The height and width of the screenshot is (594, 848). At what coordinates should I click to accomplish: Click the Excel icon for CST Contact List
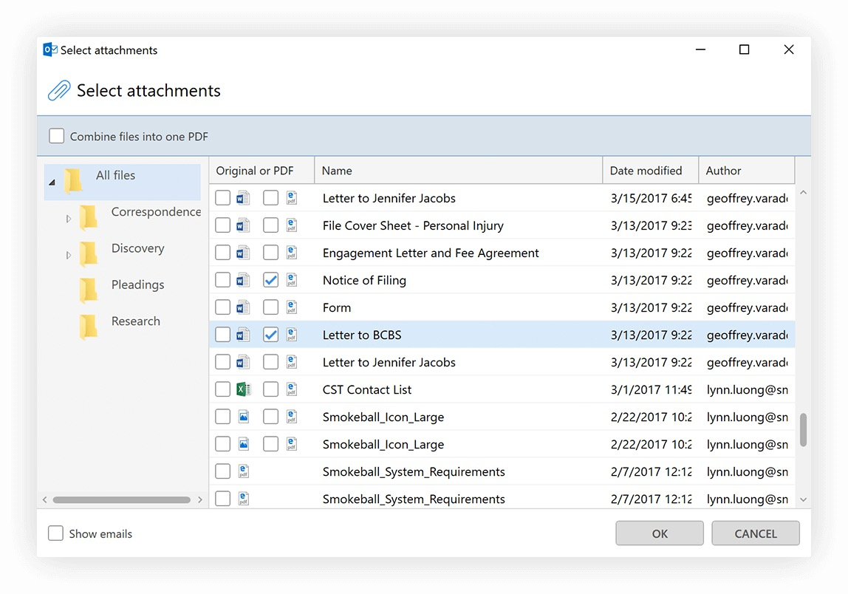pos(243,390)
